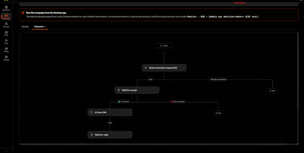
Task: Click the 'Already connected' branch label
Action: point(218,80)
